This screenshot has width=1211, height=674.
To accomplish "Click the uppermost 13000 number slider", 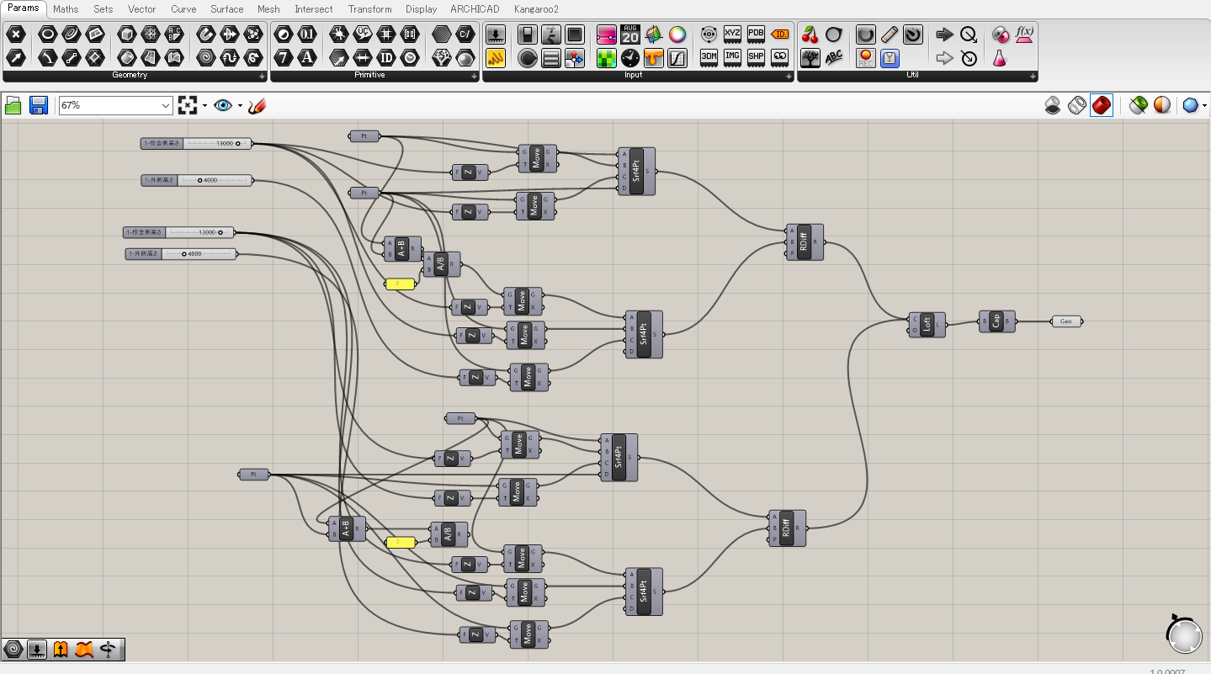I will (196, 143).
